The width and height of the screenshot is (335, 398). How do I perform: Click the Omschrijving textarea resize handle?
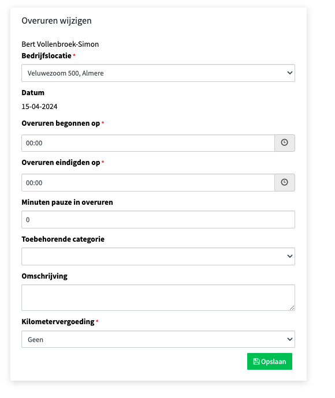[292, 307]
